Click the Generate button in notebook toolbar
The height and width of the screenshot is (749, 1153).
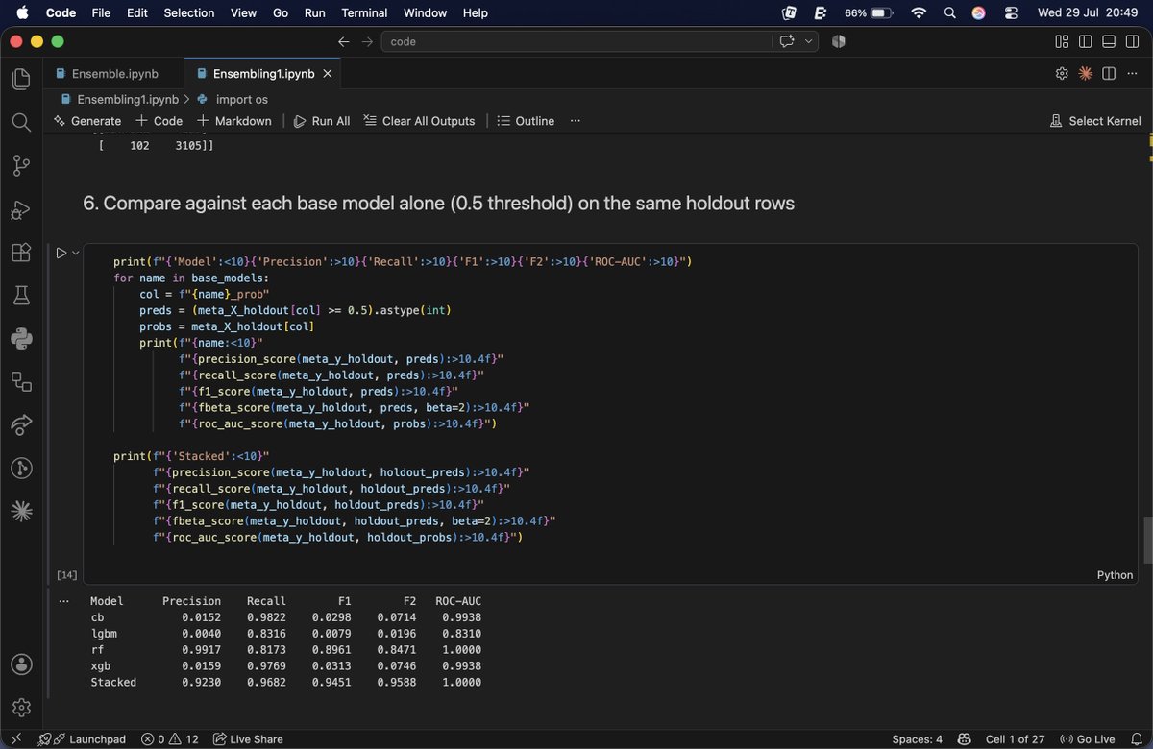pos(87,121)
